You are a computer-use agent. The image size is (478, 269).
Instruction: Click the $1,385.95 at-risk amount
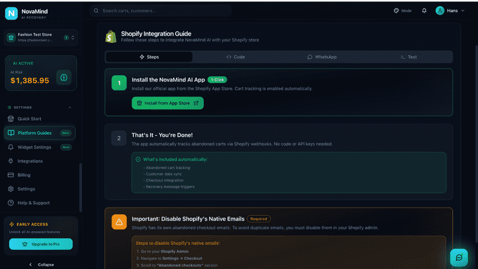pos(30,80)
